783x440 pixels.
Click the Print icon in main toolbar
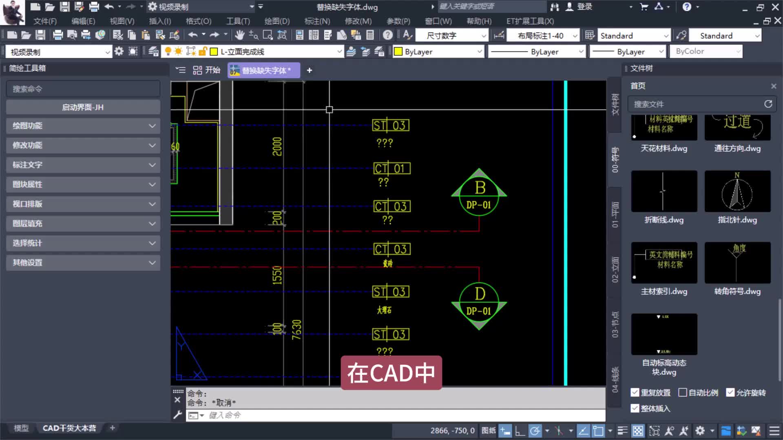click(58, 35)
